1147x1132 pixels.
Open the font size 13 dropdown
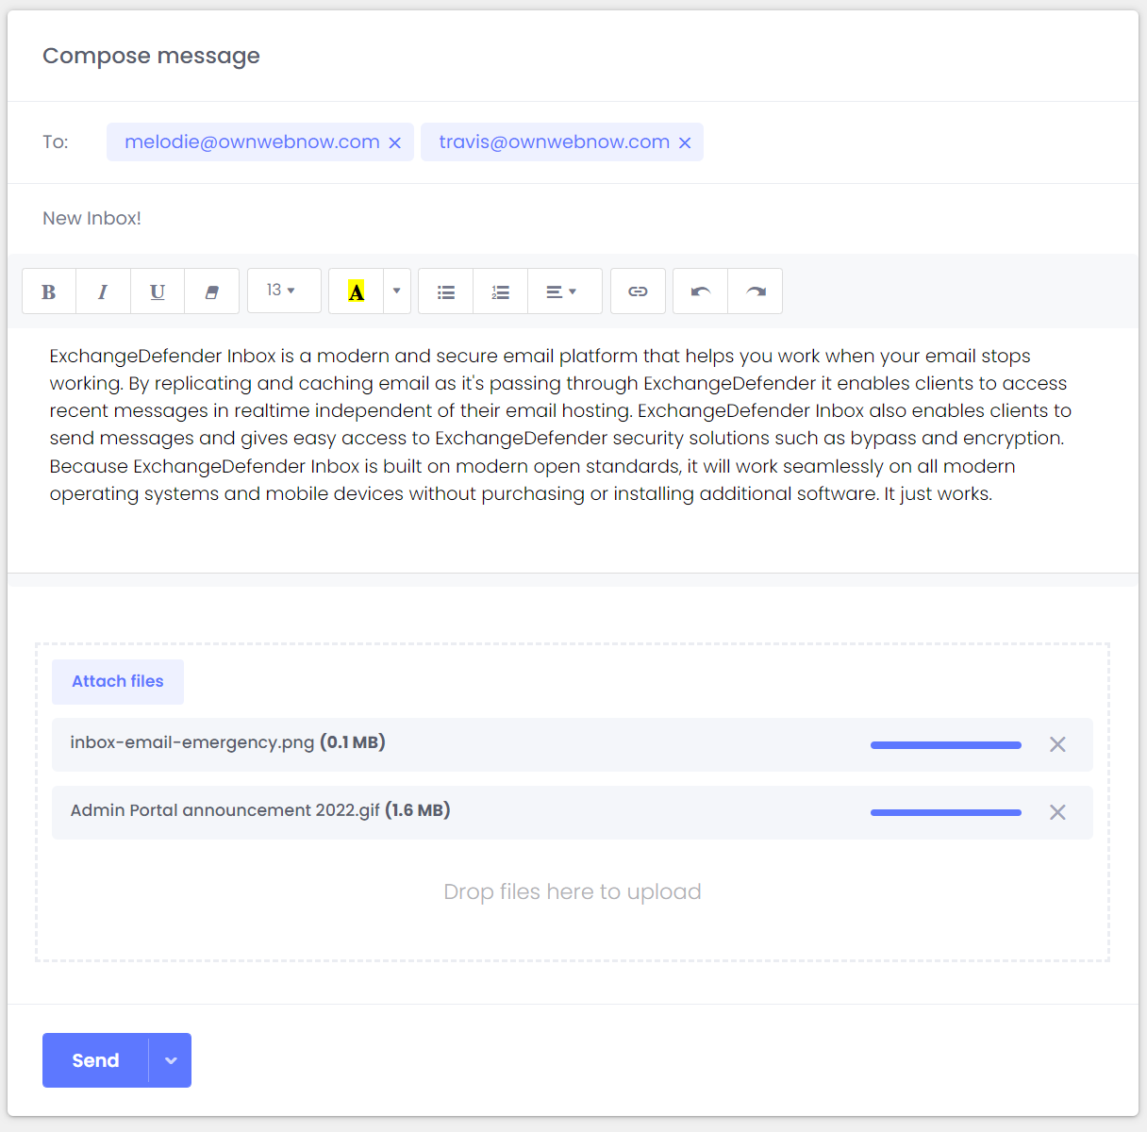[283, 291]
